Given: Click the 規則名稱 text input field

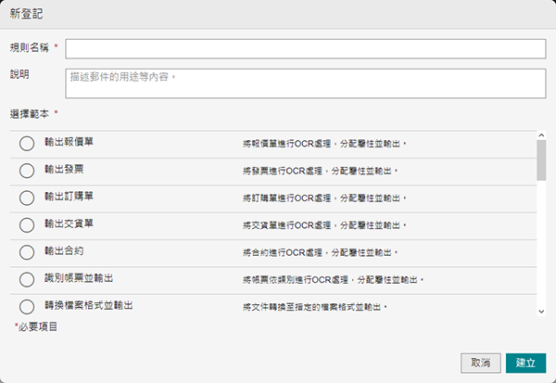Looking at the screenshot, I should pyautogui.click(x=305, y=48).
